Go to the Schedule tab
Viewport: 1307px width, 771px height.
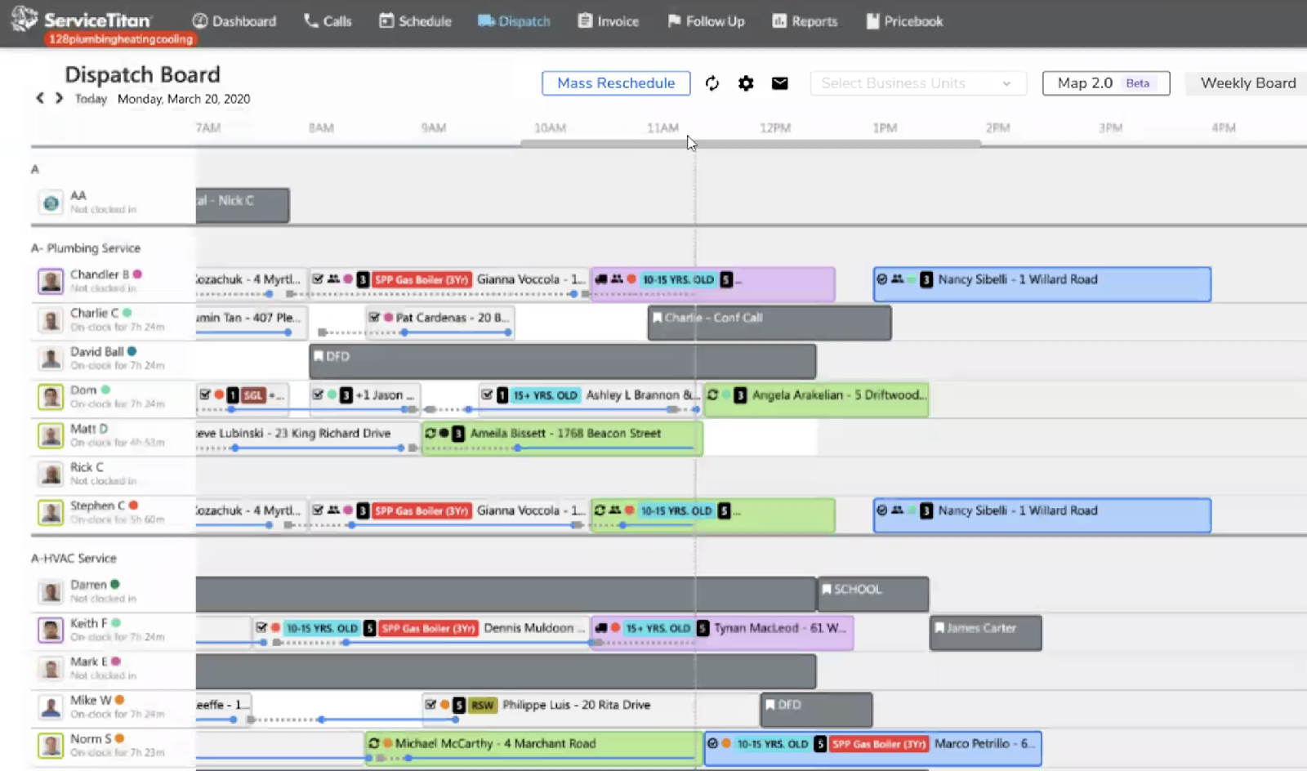click(415, 21)
